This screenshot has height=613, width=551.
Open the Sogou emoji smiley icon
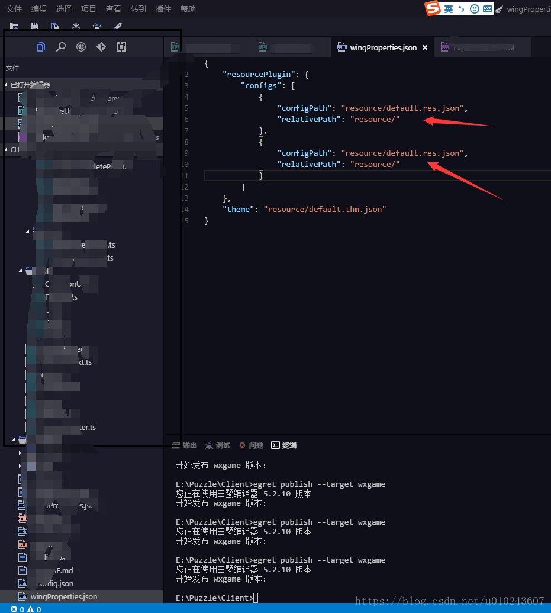[475, 9]
